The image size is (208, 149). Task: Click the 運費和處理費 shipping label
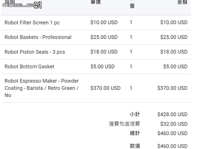(x=125, y=124)
